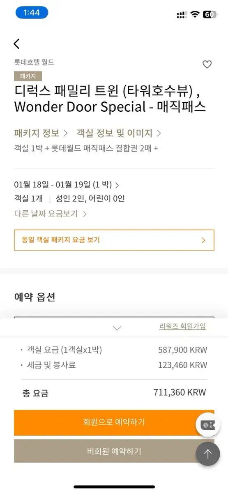The image size is (228, 493).
Task: Select 객실 1개 성인 2인 guest info
Action: pos(69,199)
